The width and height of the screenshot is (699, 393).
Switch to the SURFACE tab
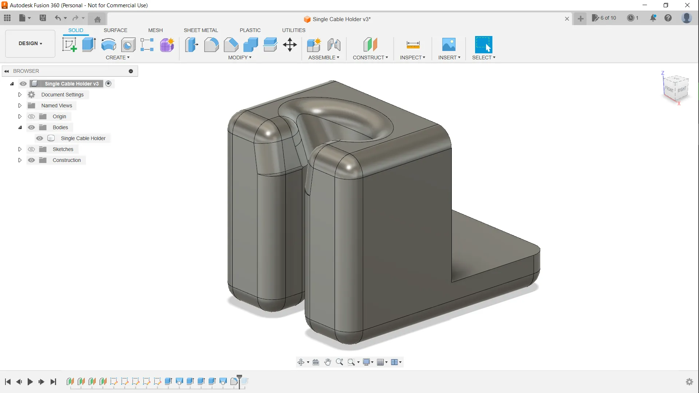(x=115, y=30)
